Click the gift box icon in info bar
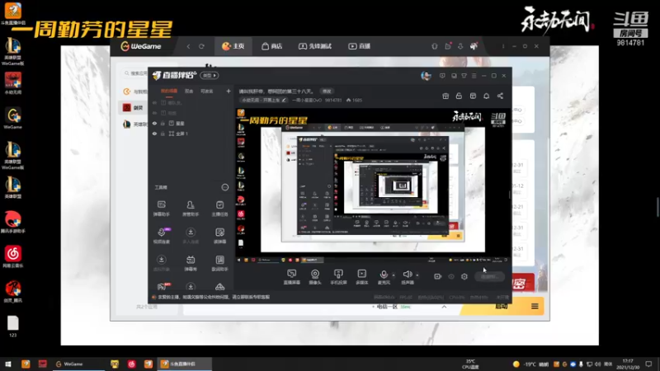 coord(445,96)
